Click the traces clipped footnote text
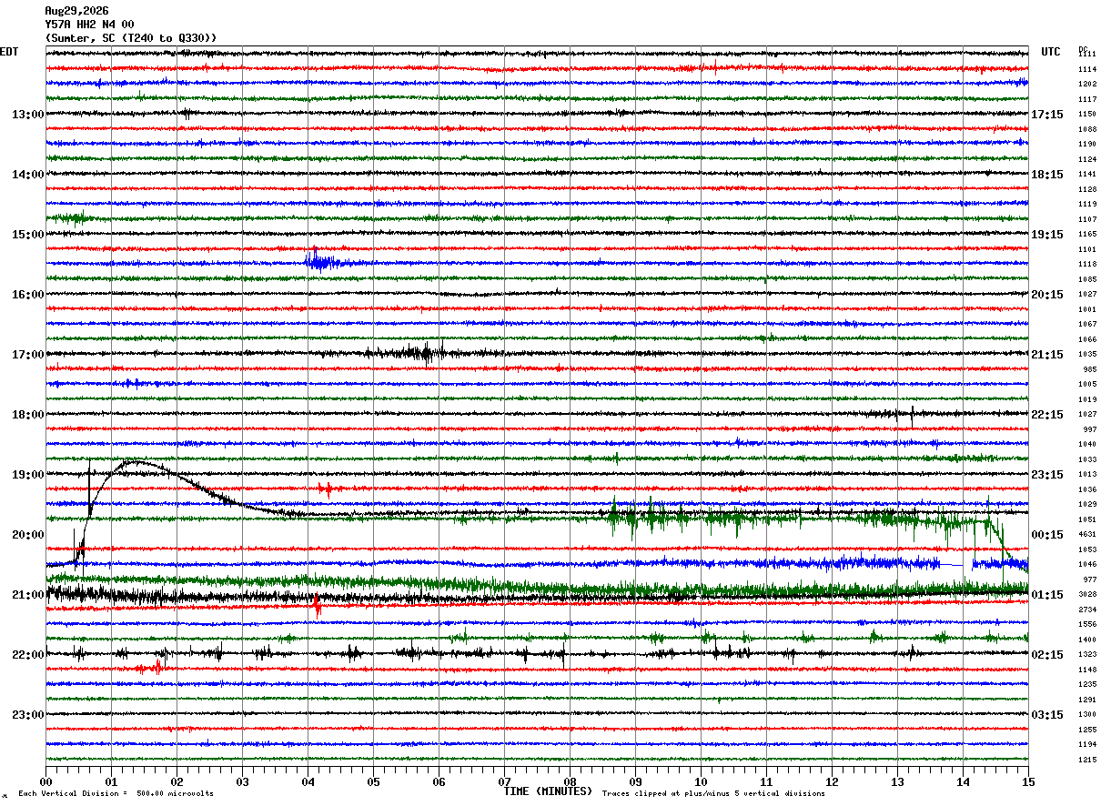Image resolution: width=1101 pixels, height=806 pixels. click(713, 793)
